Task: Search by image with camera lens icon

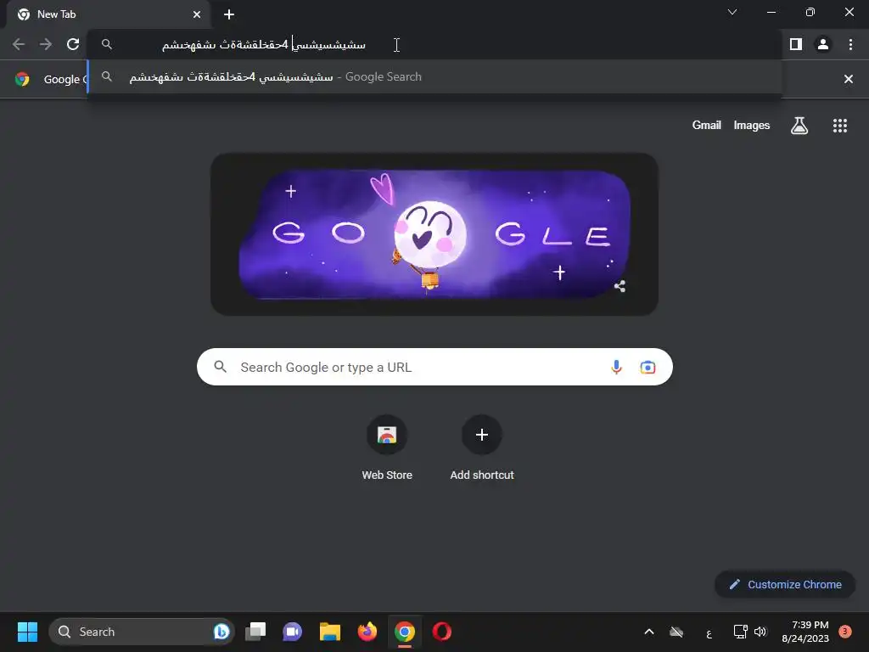Action: [648, 367]
